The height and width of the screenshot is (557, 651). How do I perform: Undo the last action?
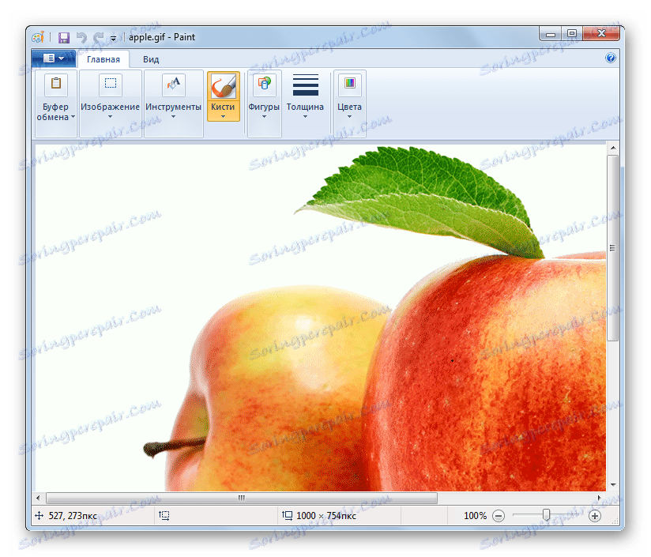(81, 38)
